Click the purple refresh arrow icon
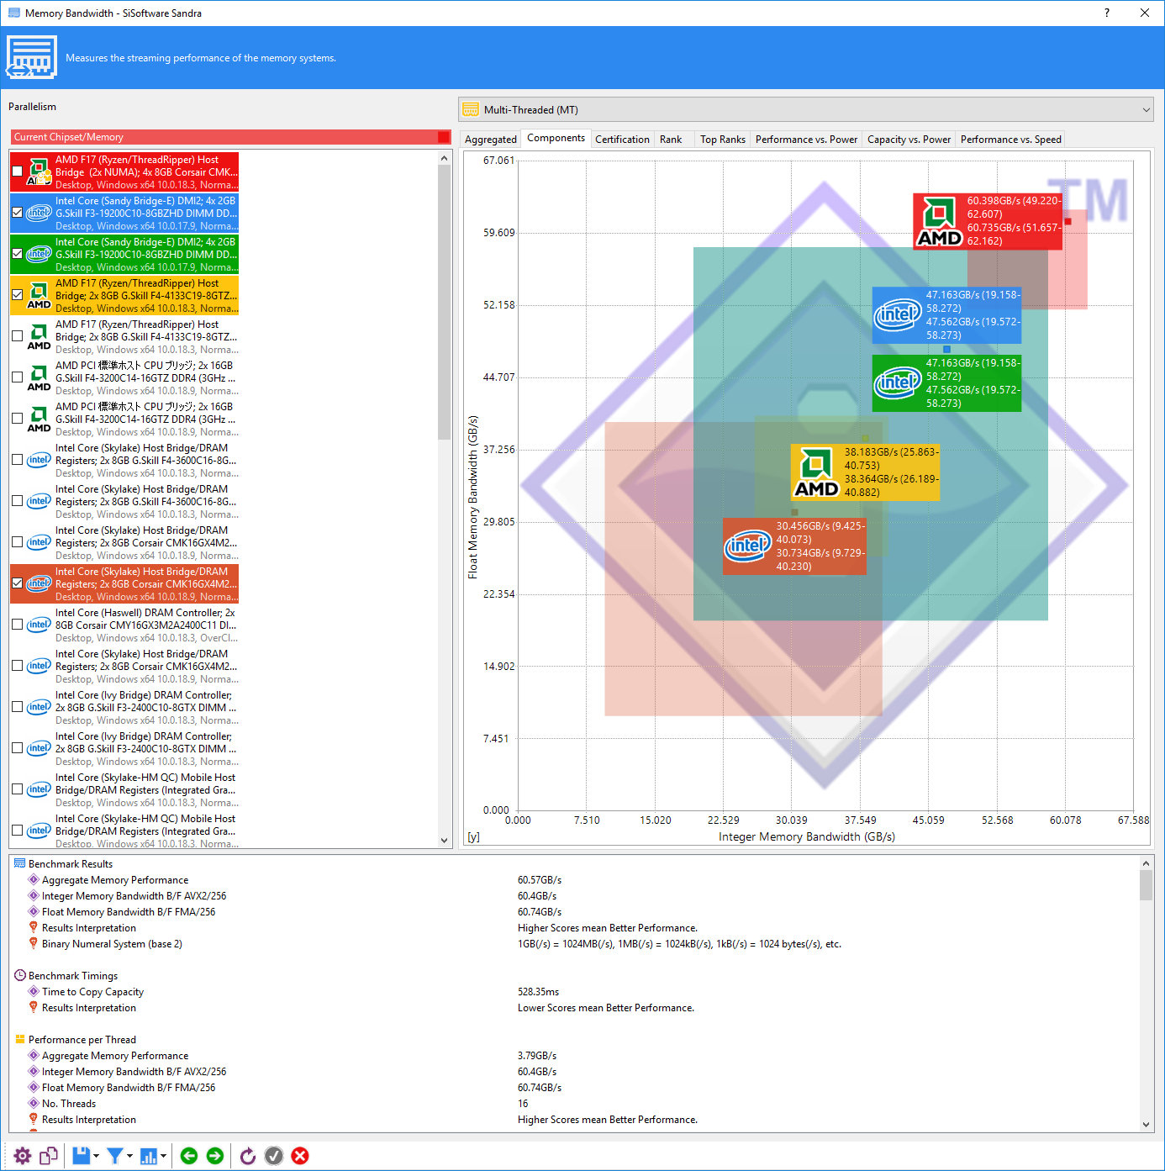The image size is (1165, 1171). pos(248,1156)
